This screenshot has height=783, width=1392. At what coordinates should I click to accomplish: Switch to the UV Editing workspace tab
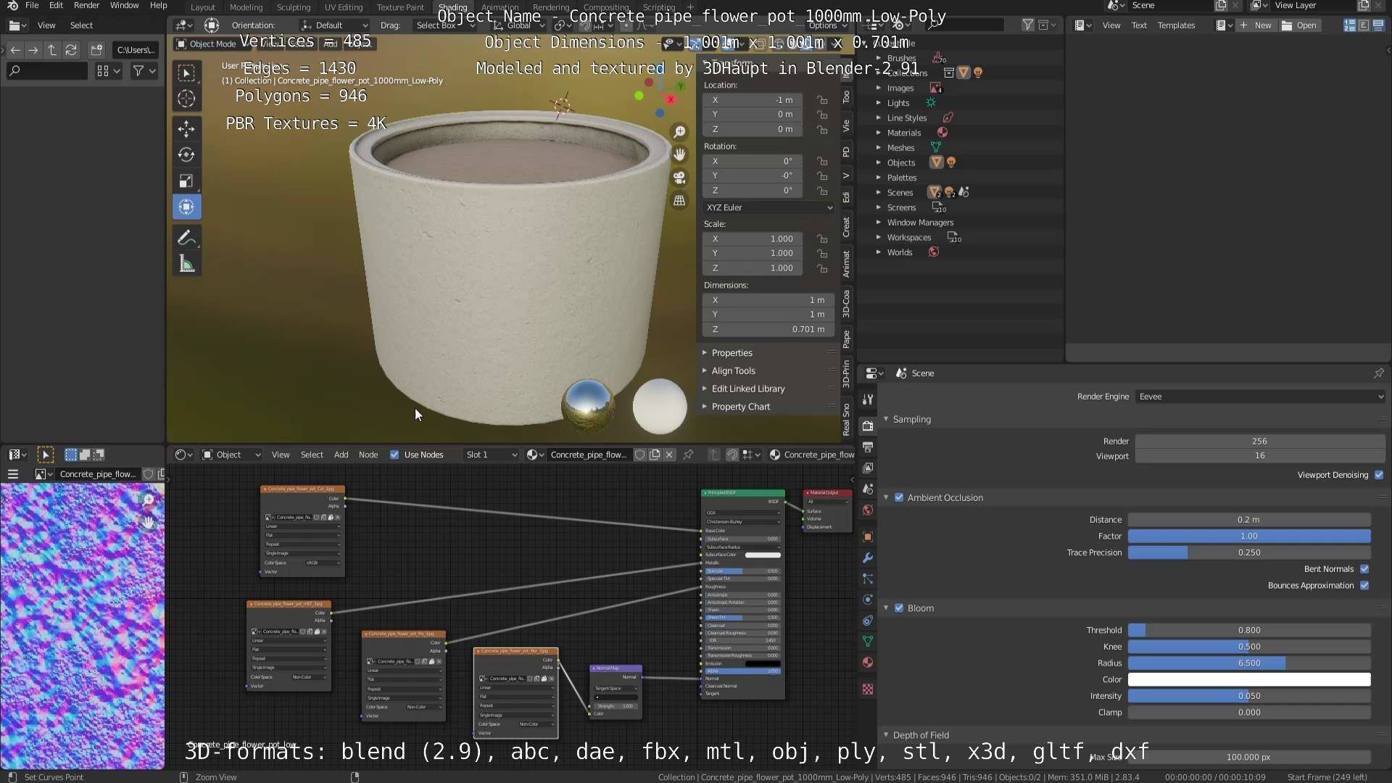pyautogui.click(x=343, y=7)
